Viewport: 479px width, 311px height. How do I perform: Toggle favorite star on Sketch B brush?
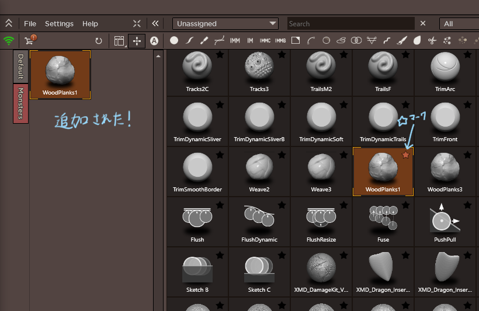point(220,255)
